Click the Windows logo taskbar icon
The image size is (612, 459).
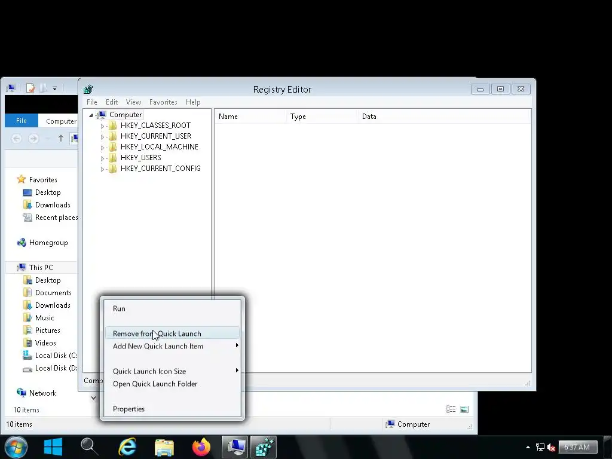pyautogui.click(x=53, y=447)
